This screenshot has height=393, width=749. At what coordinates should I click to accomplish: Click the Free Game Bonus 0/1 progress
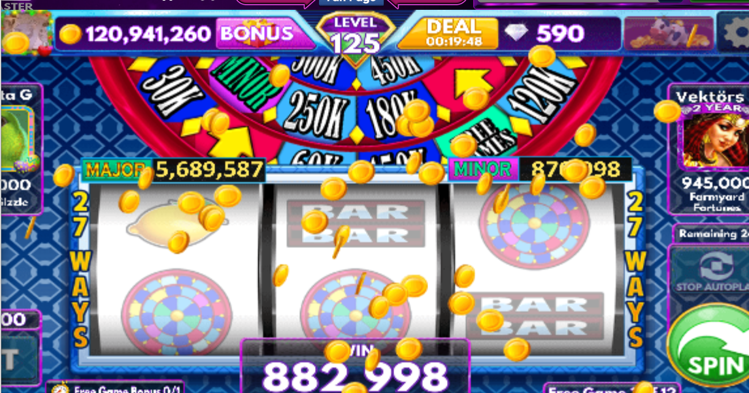pyautogui.click(x=115, y=388)
